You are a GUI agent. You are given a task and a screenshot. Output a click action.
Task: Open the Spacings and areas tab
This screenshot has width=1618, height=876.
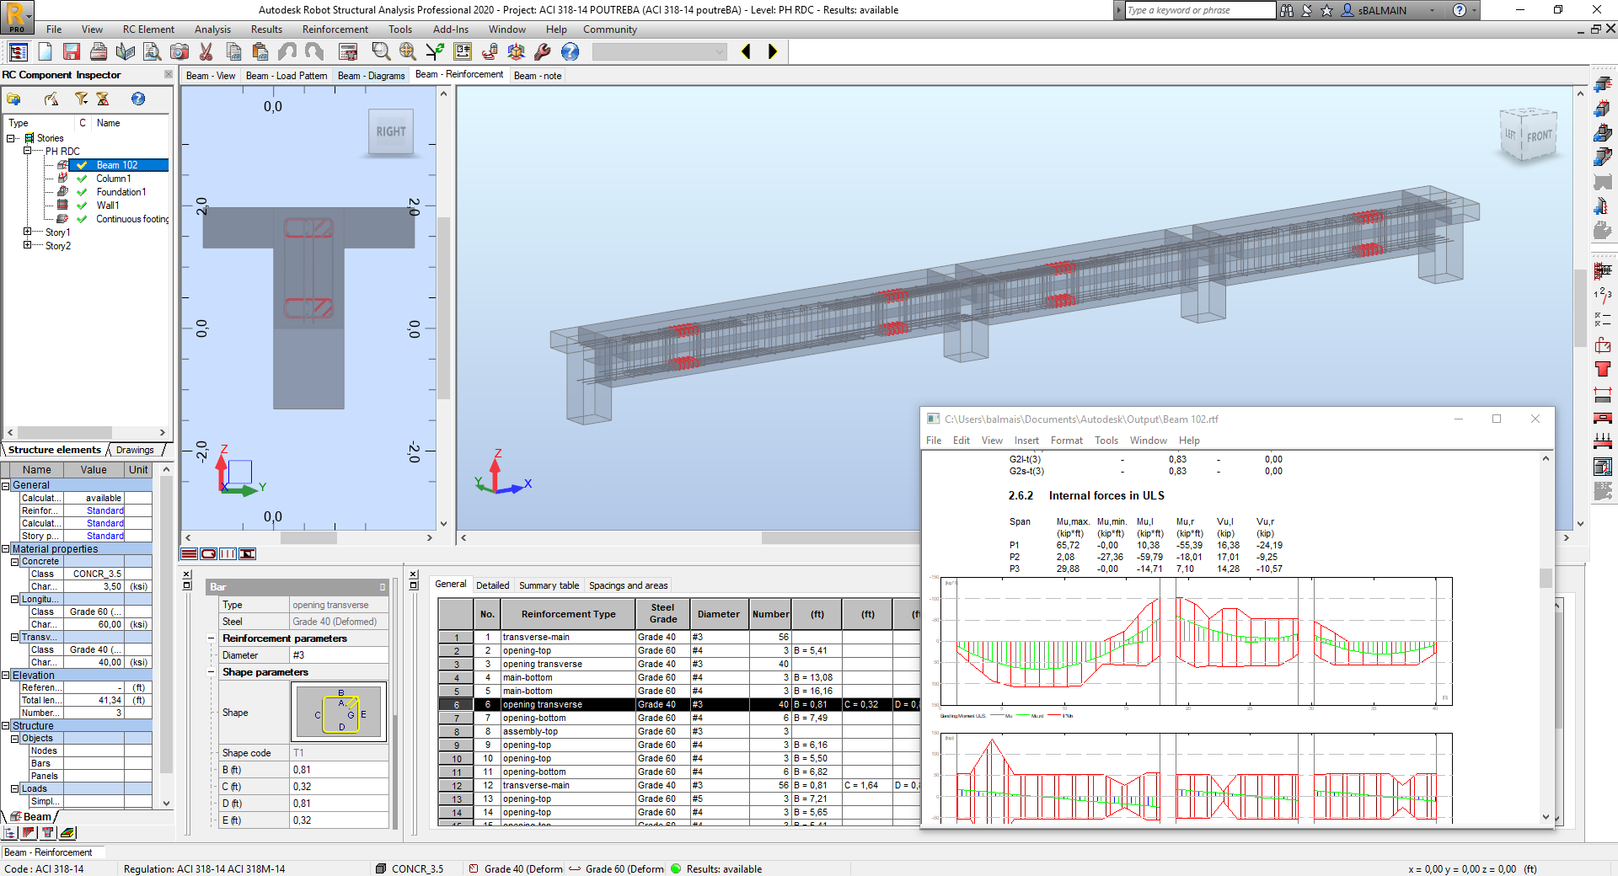(x=628, y=585)
